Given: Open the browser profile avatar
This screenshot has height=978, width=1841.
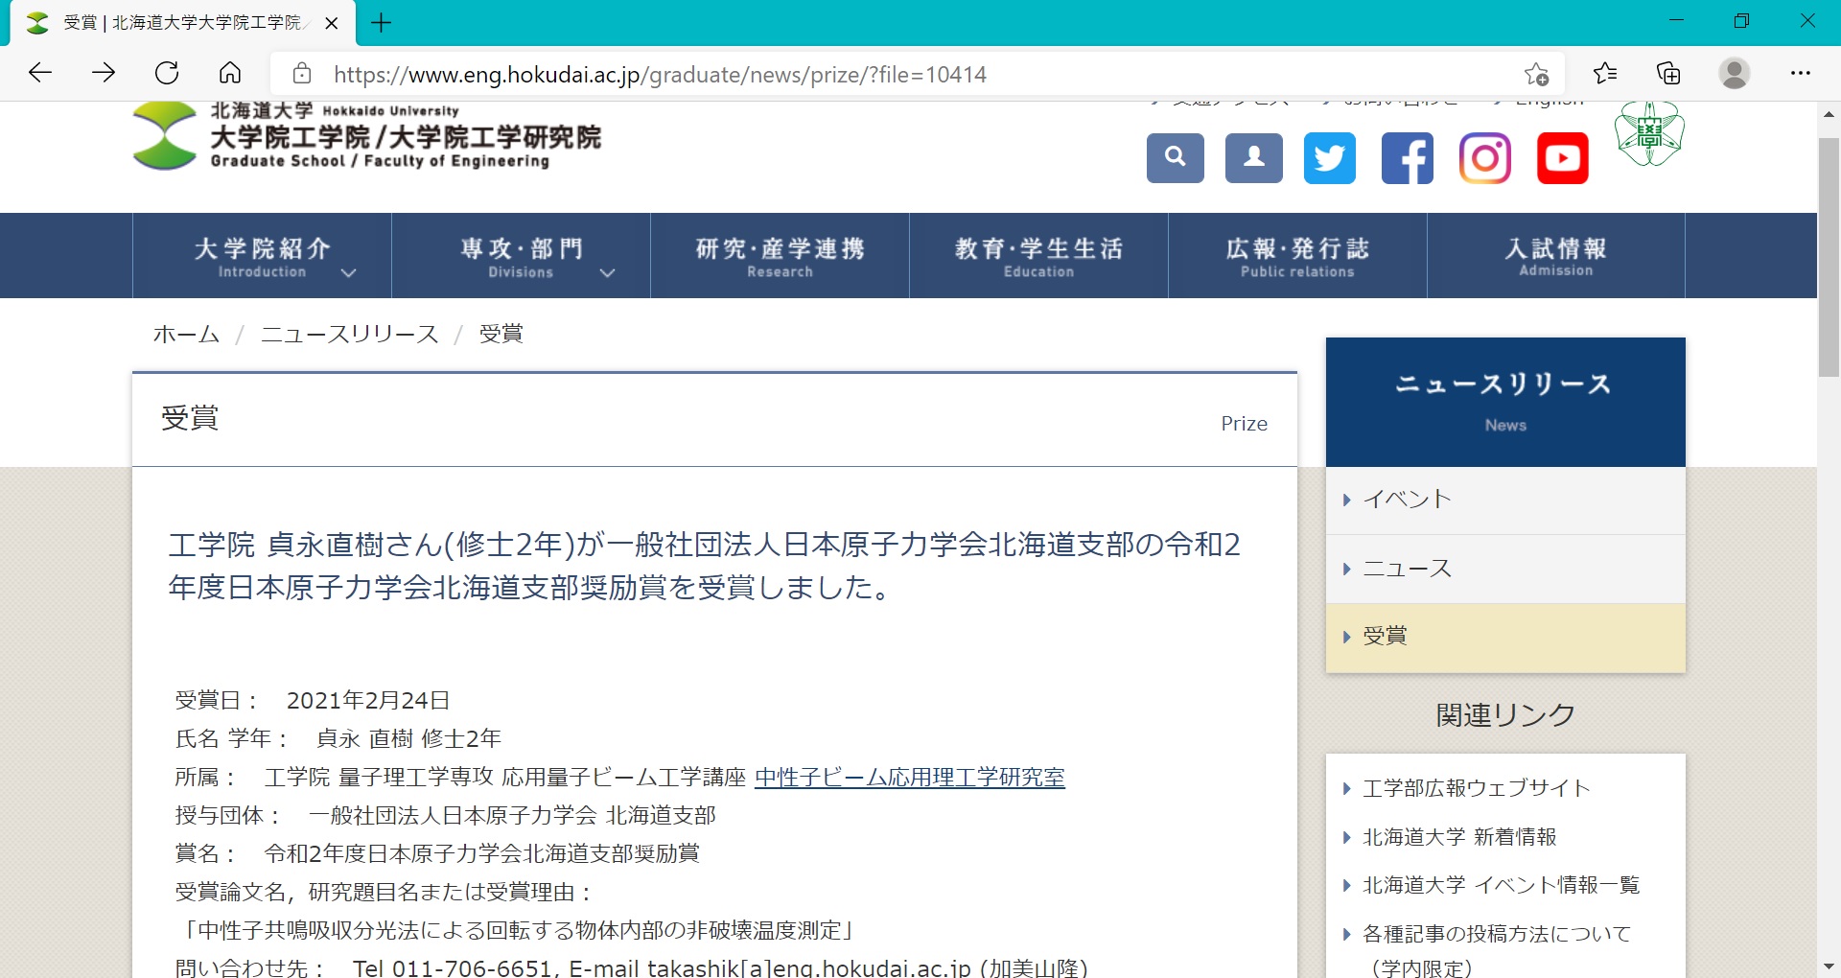Looking at the screenshot, I should 1734,73.
